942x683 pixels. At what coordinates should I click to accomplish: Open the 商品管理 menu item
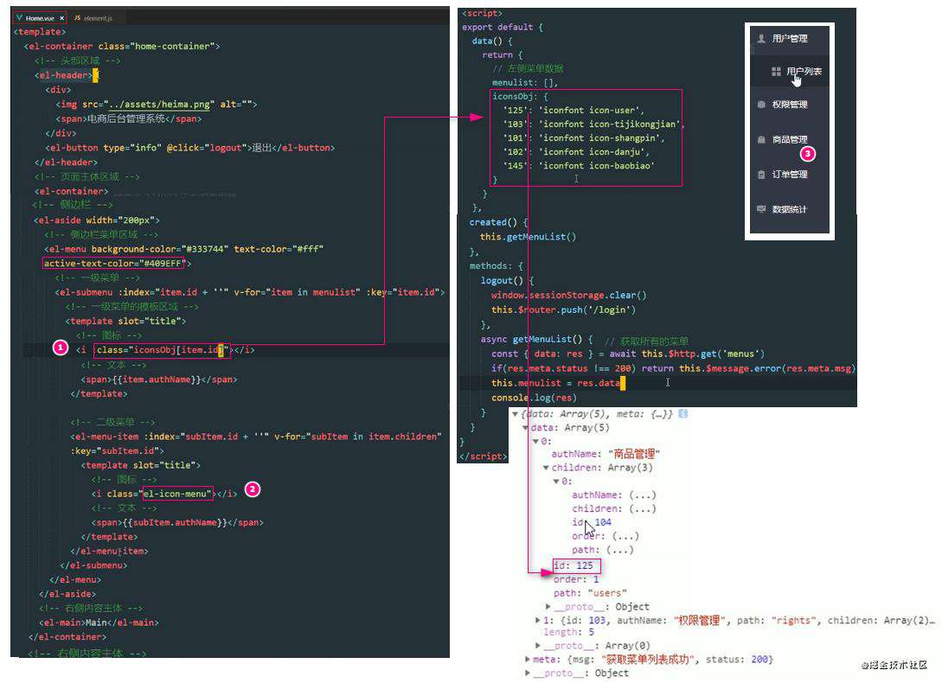[790, 139]
